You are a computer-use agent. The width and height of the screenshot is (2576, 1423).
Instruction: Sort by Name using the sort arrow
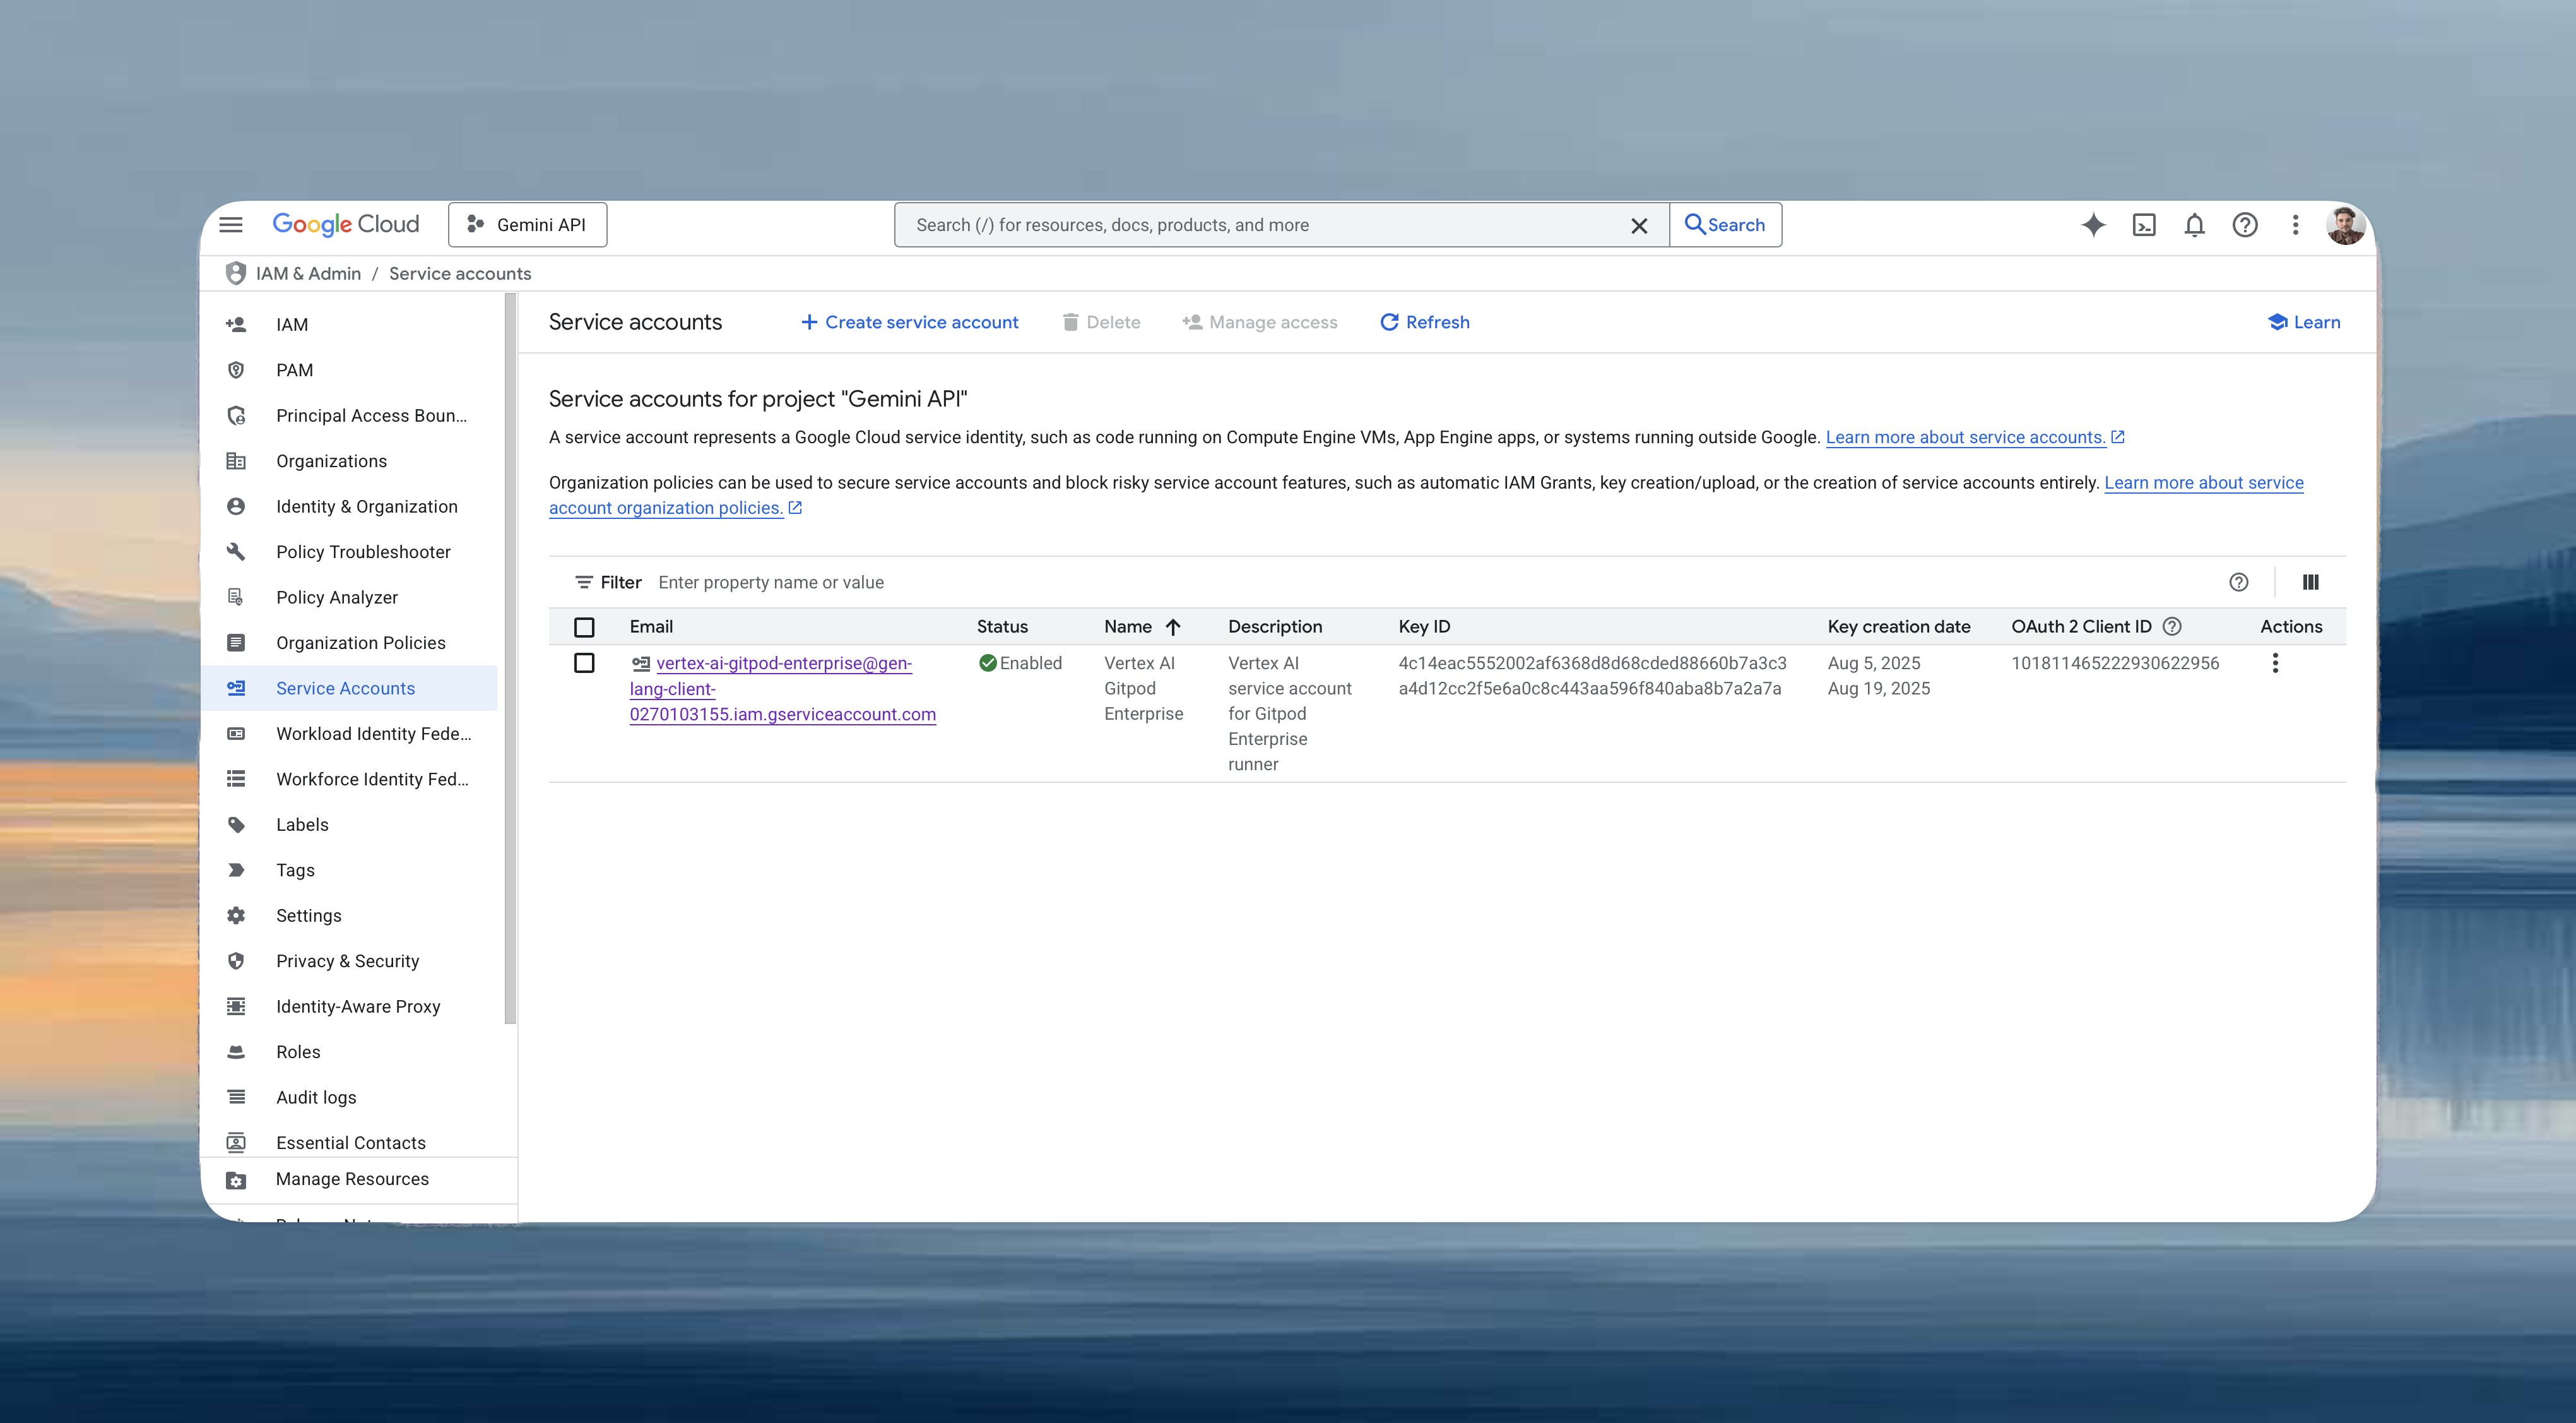(1174, 626)
